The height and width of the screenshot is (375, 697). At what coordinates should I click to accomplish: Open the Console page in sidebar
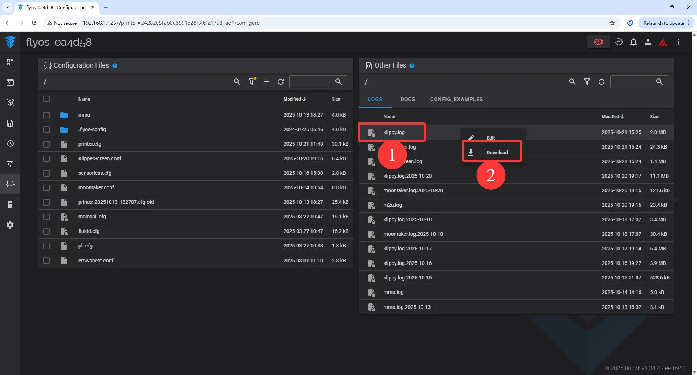click(10, 83)
